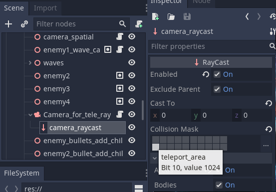Open script attached to camera_spatial node
This screenshot has height=192, width=276.
[120, 37]
